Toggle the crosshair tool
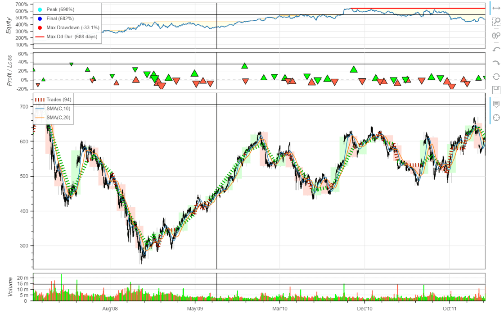This screenshot has width=504, height=314. coord(496,118)
